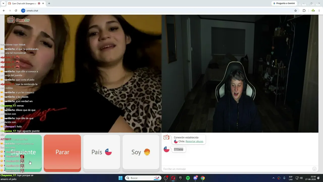Reload the ometv.chat page
This screenshot has height=182, width=323.
[x=16, y=11]
